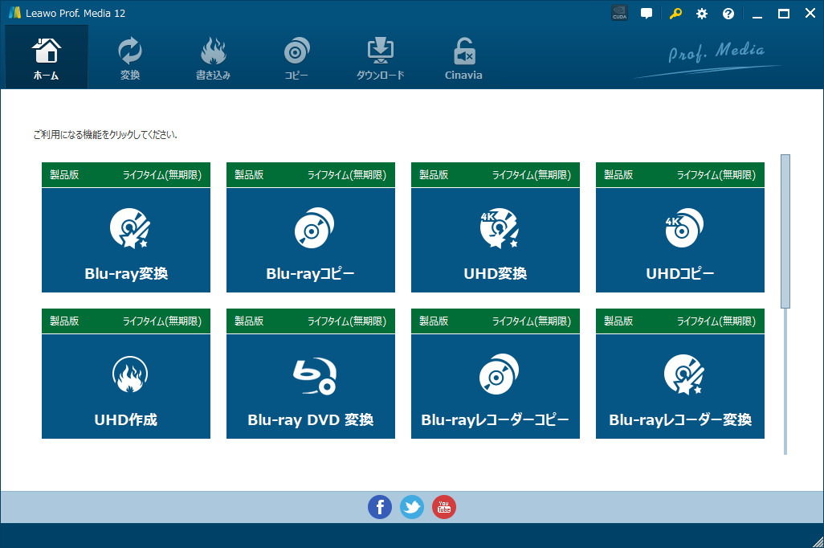Open the ダウンロード tab
824x548 pixels.
point(380,58)
